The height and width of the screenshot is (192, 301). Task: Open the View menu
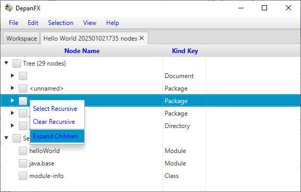click(x=90, y=23)
